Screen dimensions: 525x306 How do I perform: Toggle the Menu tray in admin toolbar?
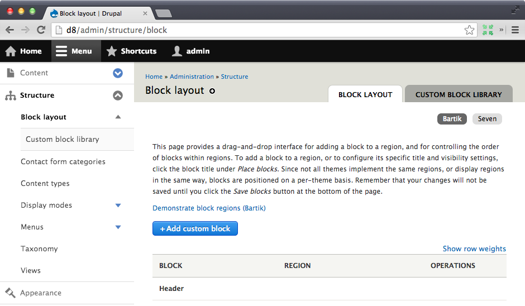tap(76, 51)
